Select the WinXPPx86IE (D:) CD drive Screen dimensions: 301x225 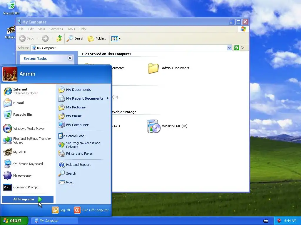(167, 126)
